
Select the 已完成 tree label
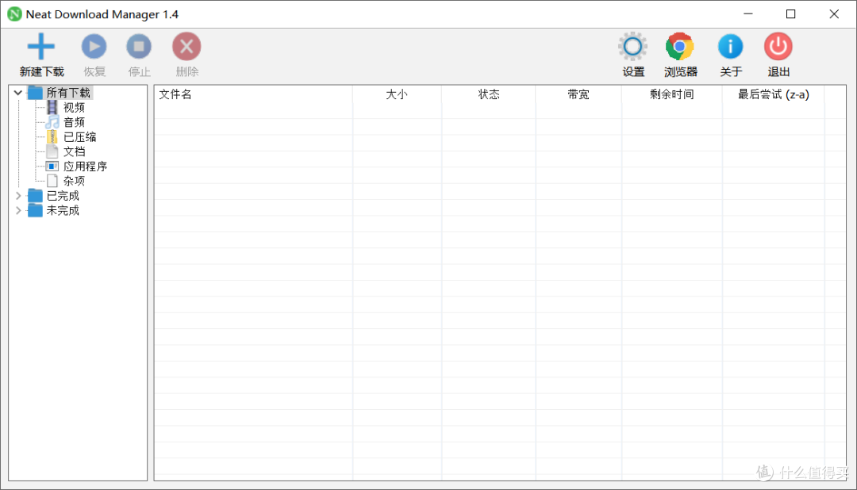point(63,196)
